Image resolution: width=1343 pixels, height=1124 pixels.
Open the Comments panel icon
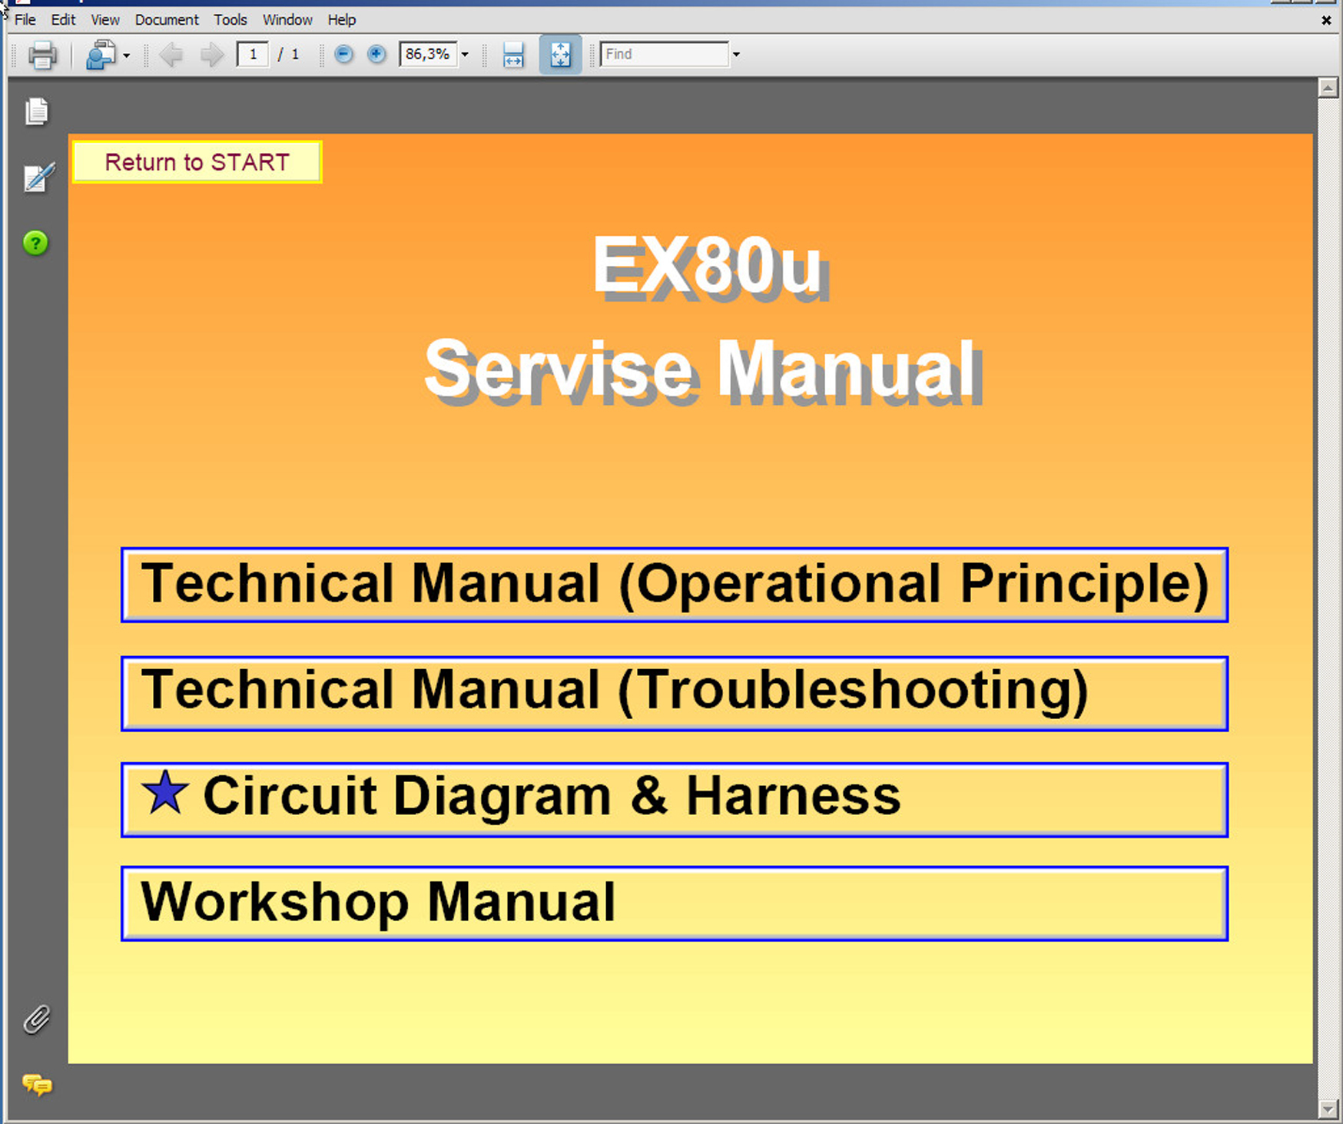tap(37, 1085)
